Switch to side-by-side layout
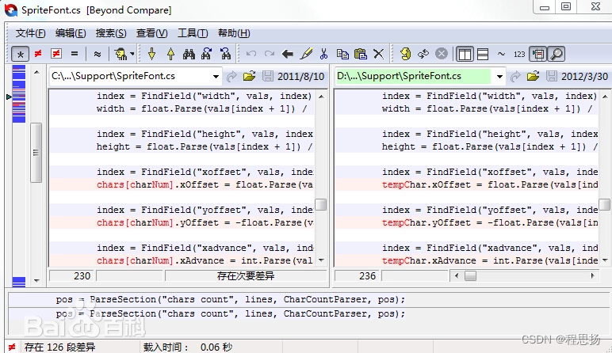Image resolution: width=612 pixels, height=353 pixels. (465, 54)
